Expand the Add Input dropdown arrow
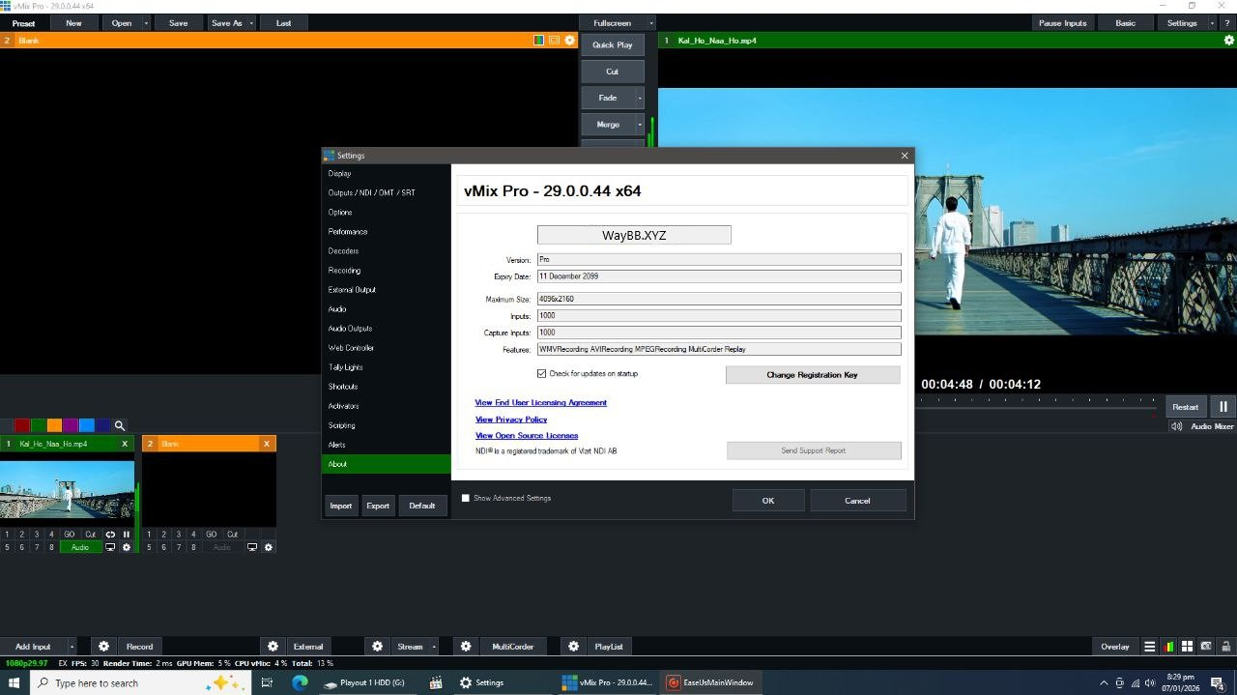Screen dimensions: 1237x695 (x=71, y=647)
